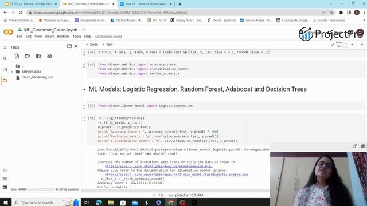
Task: Collapse the ML Models section
Action: tap(85, 89)
